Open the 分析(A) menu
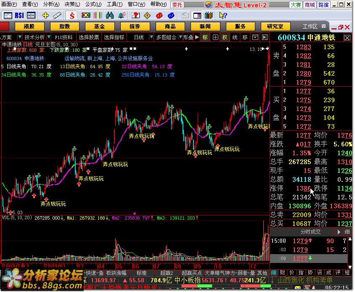This screenshot has width=355, height=292. point(51,4)
